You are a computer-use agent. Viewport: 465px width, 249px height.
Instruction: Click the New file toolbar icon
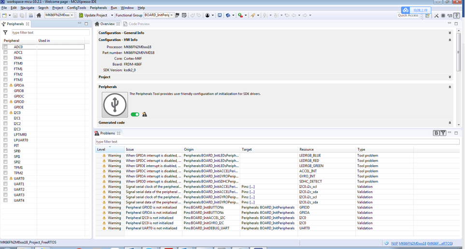coord(4,15)
